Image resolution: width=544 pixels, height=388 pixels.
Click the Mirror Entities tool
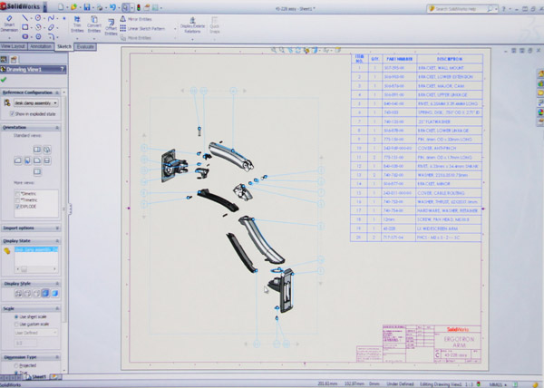pyautogui.click(x=142, y=18)
